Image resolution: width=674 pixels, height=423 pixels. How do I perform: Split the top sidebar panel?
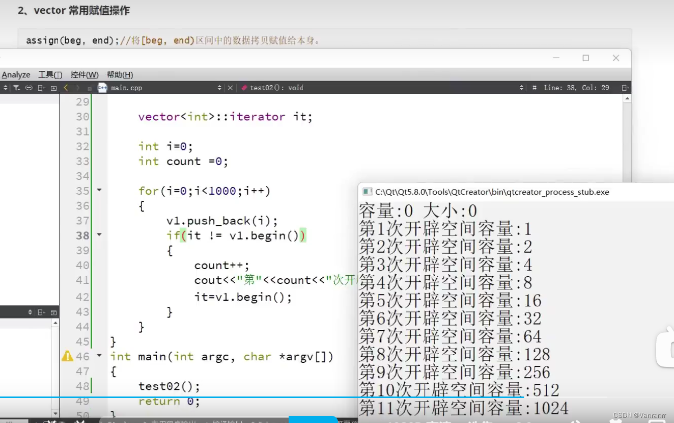click(42, 88)
